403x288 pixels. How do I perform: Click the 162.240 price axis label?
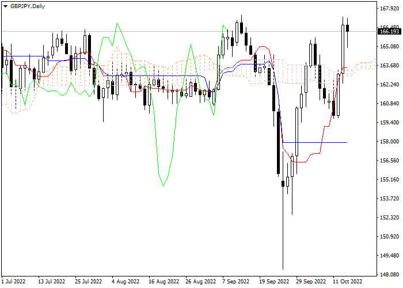coord(389,85)
